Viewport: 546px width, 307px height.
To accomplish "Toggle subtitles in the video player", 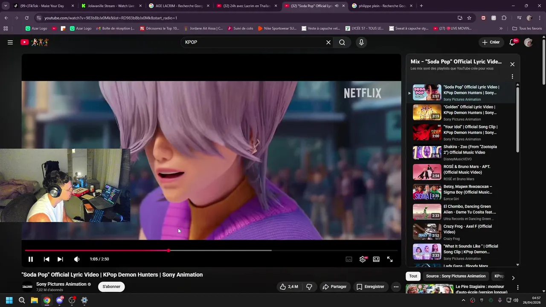I will tap(349, 259).
